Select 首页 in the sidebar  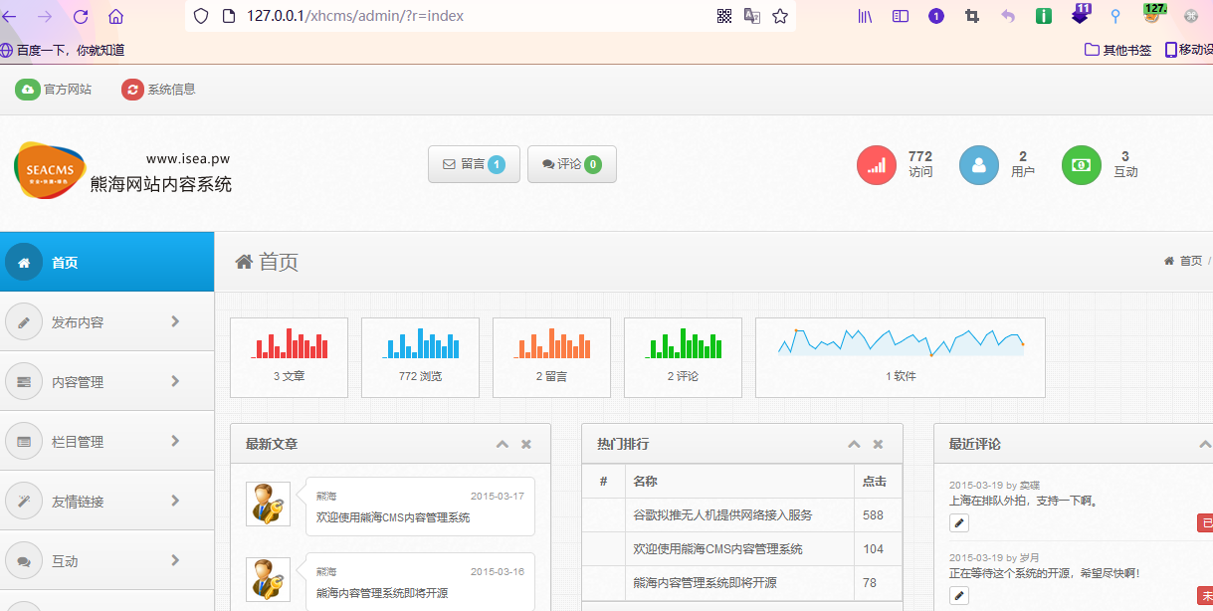tap(106, 263)
